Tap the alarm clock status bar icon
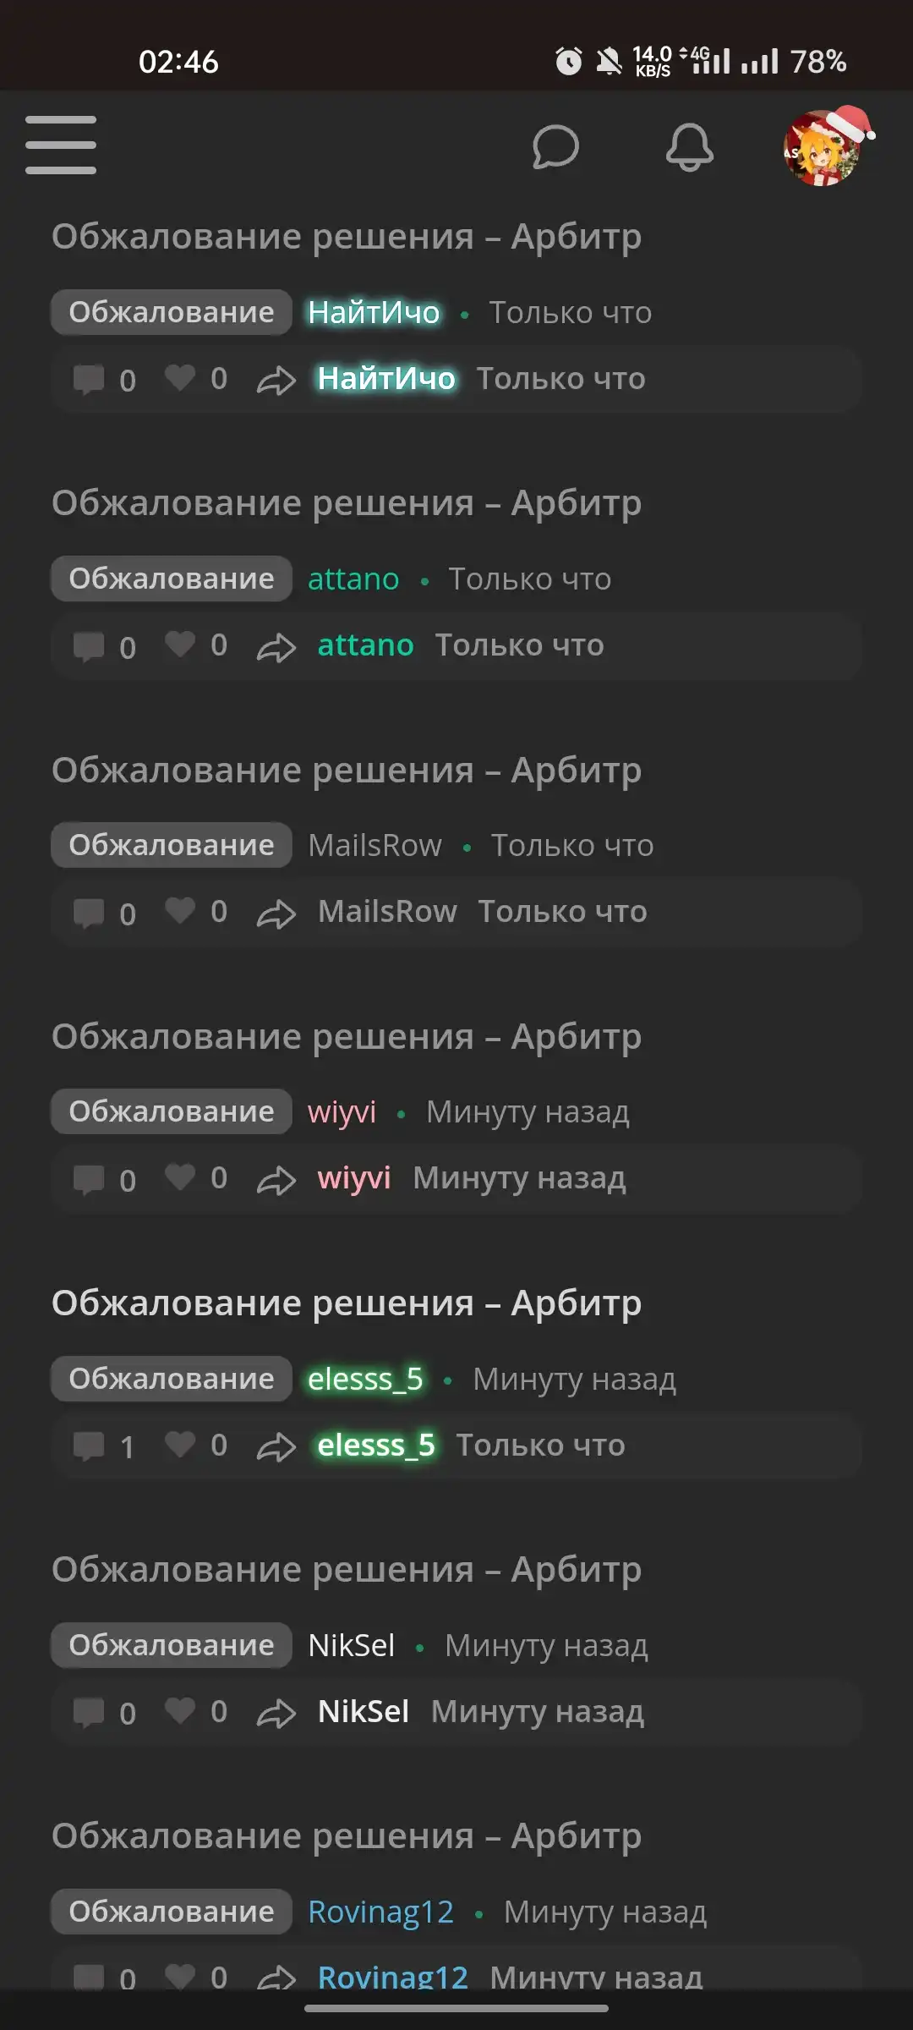 (x=569, y=61)
